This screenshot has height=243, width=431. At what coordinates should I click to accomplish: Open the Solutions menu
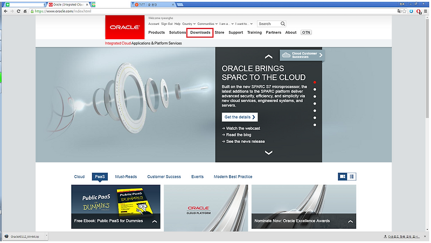(x=177, y=32)
